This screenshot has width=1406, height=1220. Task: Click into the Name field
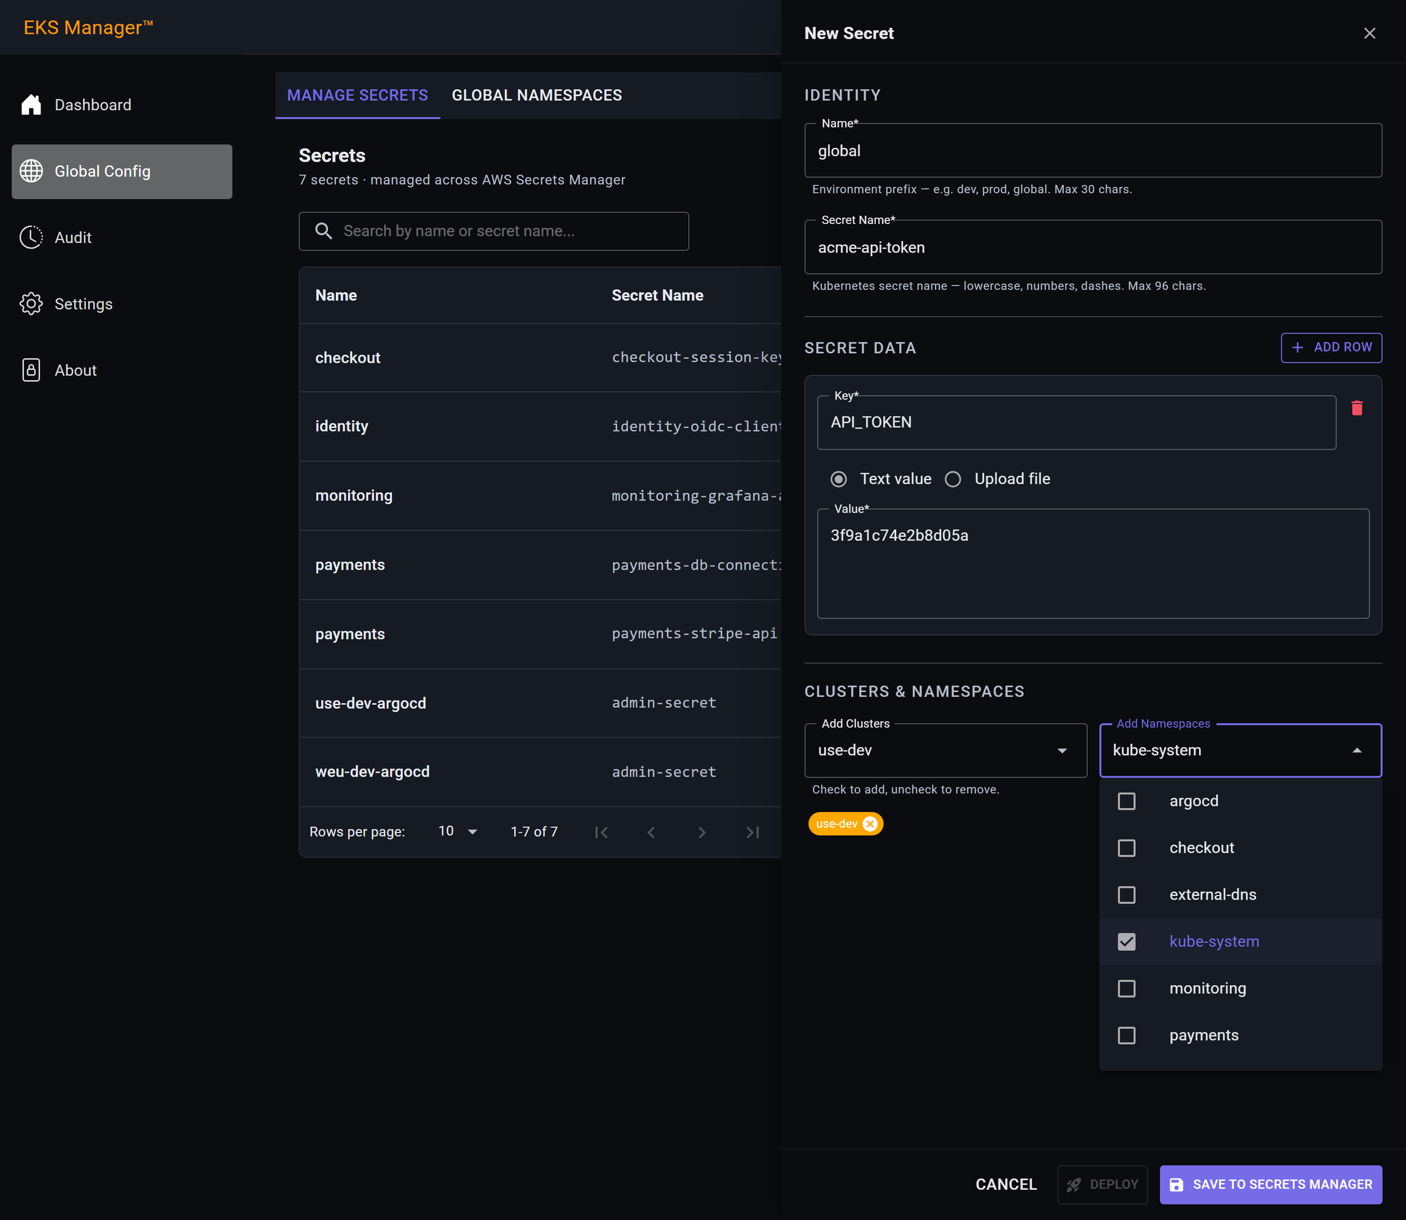[1094, 151]
